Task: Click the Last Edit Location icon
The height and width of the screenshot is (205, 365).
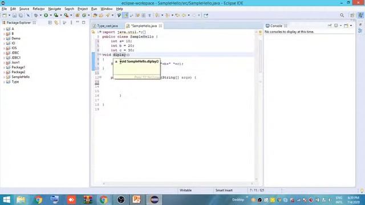Action: tap(177, 15)
